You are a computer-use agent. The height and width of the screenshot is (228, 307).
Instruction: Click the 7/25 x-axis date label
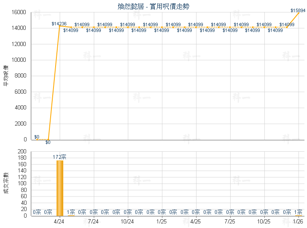[230, 221]
